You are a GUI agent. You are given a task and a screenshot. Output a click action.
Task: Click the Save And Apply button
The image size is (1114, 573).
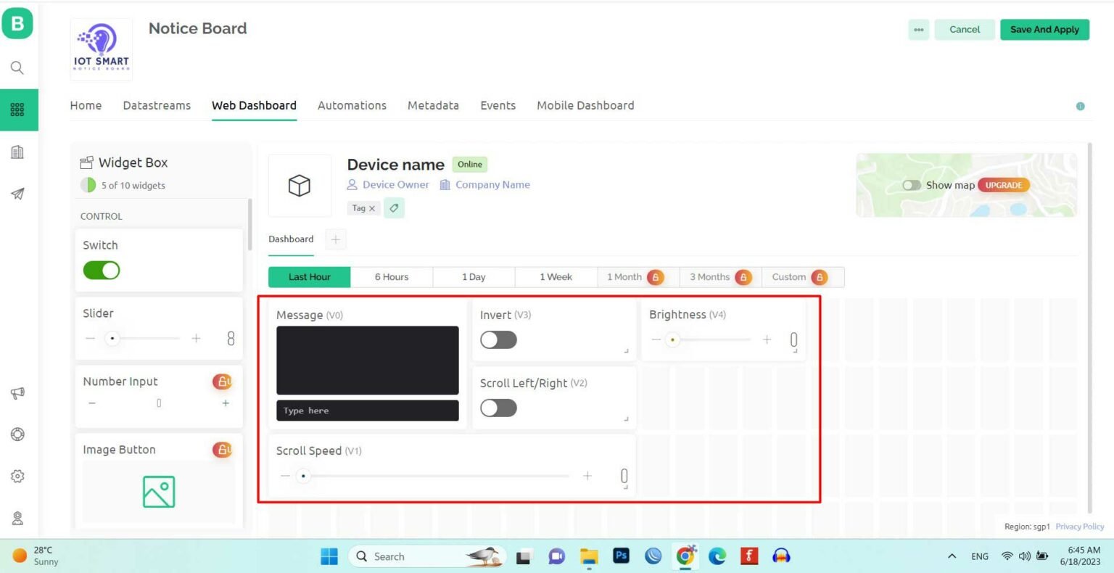click(x=1044, y=30)
